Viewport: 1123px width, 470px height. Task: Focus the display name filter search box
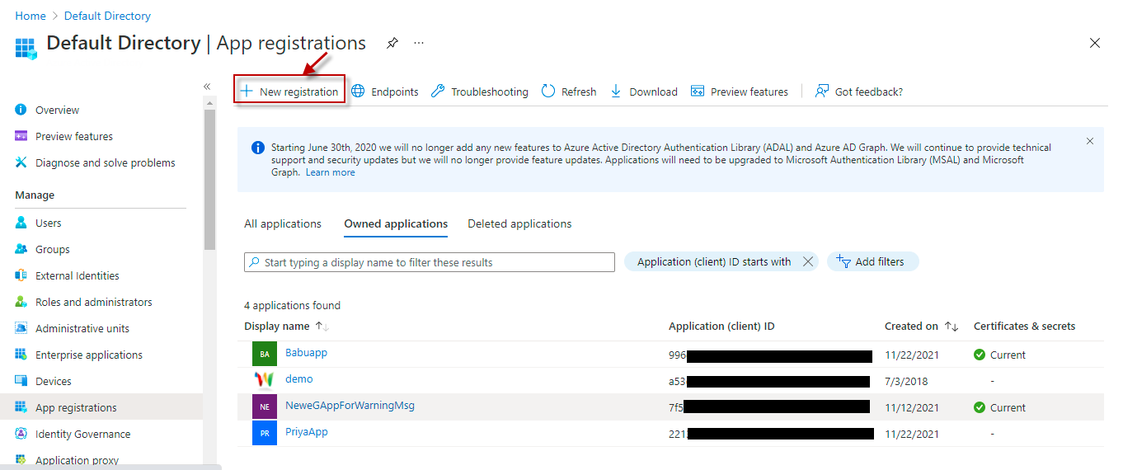[430, 262]
